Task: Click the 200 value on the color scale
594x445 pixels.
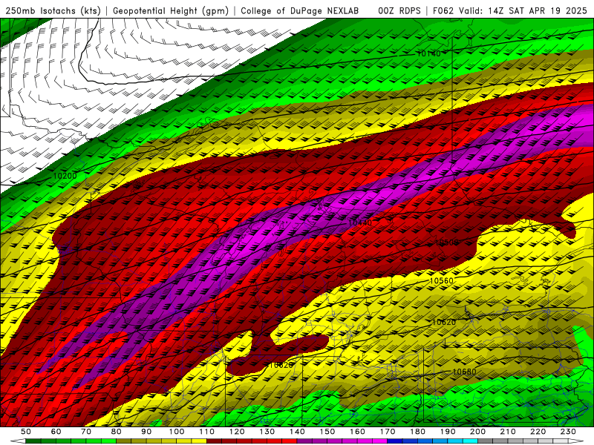Action: pyautogui.click(x=477, y=432)
